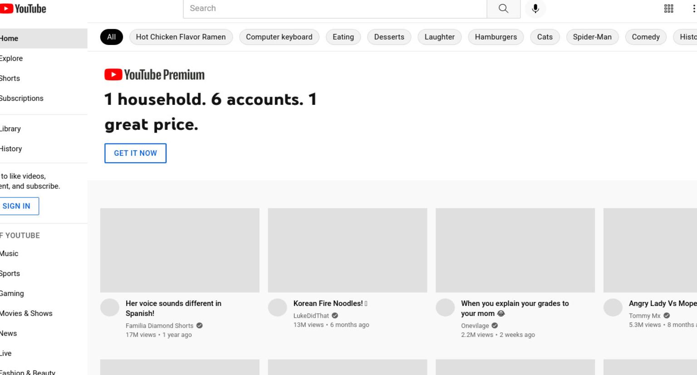Viewport: 697px width, 375px height.
Task: Open Movies & Shows in sidebar
Action: [44, 314]
